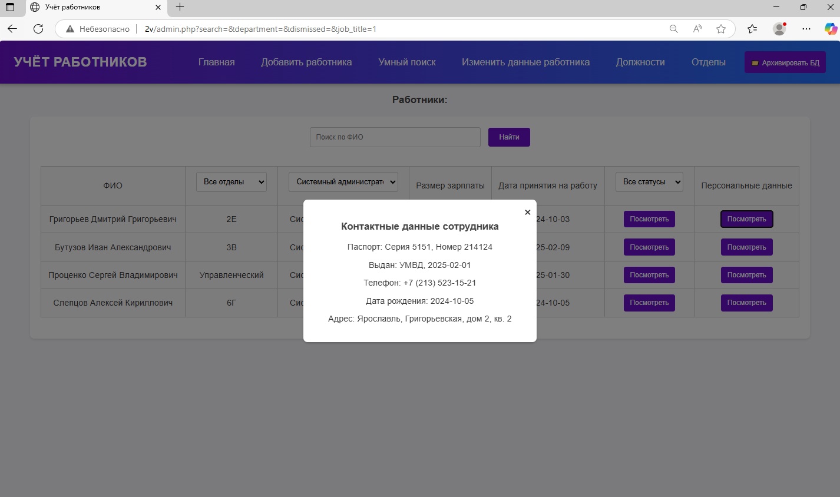Restore down the browser window
The height and width of the screenshot is (497, 840).
[803, 7]
